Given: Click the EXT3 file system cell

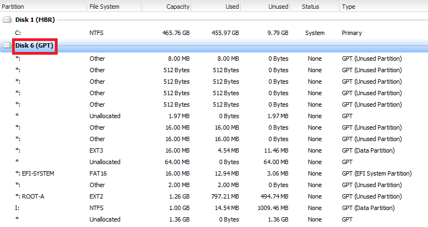Looking at the screenshot, I should [x=96, y=150].
